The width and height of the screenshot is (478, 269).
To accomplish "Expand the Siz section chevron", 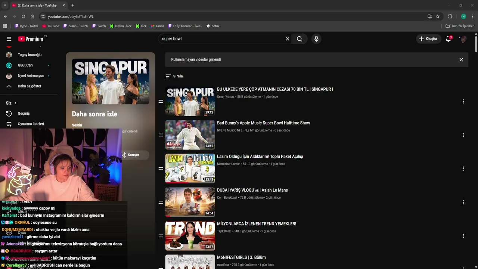I will click(x=15, y=103).
